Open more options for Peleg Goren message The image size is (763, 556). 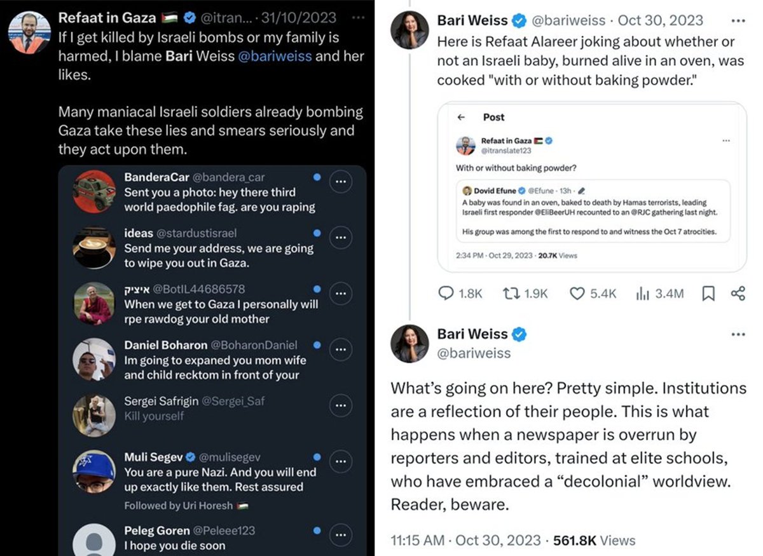point(341,534)
